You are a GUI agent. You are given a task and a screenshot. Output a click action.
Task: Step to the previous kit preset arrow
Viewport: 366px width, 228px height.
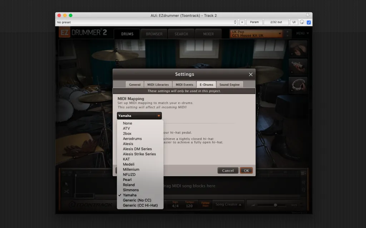tap(288, 32)
